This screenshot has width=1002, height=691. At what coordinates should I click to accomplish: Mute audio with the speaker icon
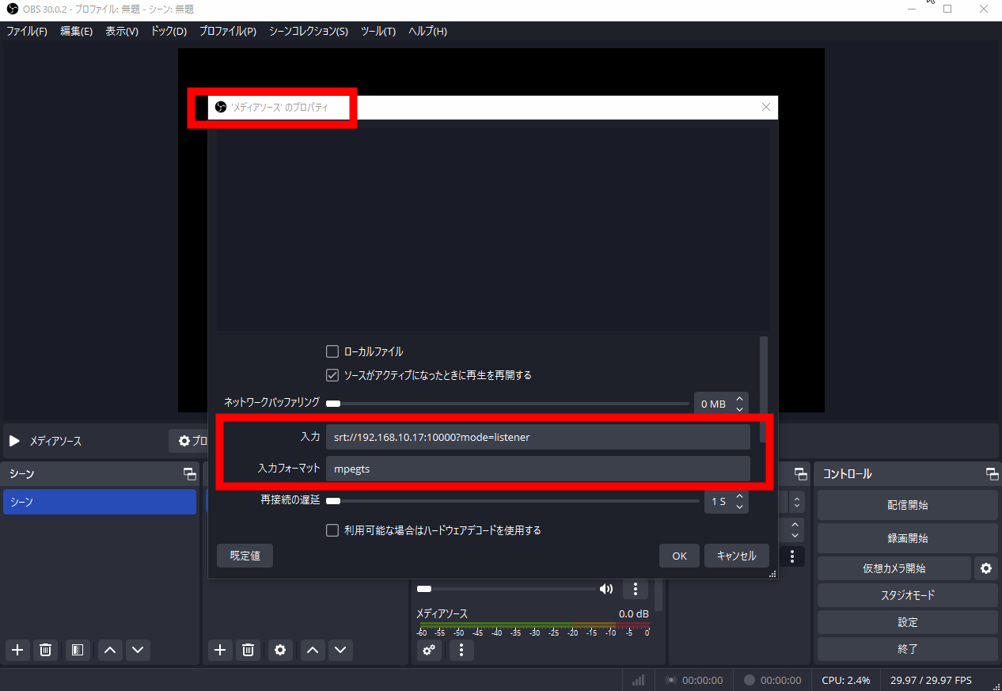[606, 589]
